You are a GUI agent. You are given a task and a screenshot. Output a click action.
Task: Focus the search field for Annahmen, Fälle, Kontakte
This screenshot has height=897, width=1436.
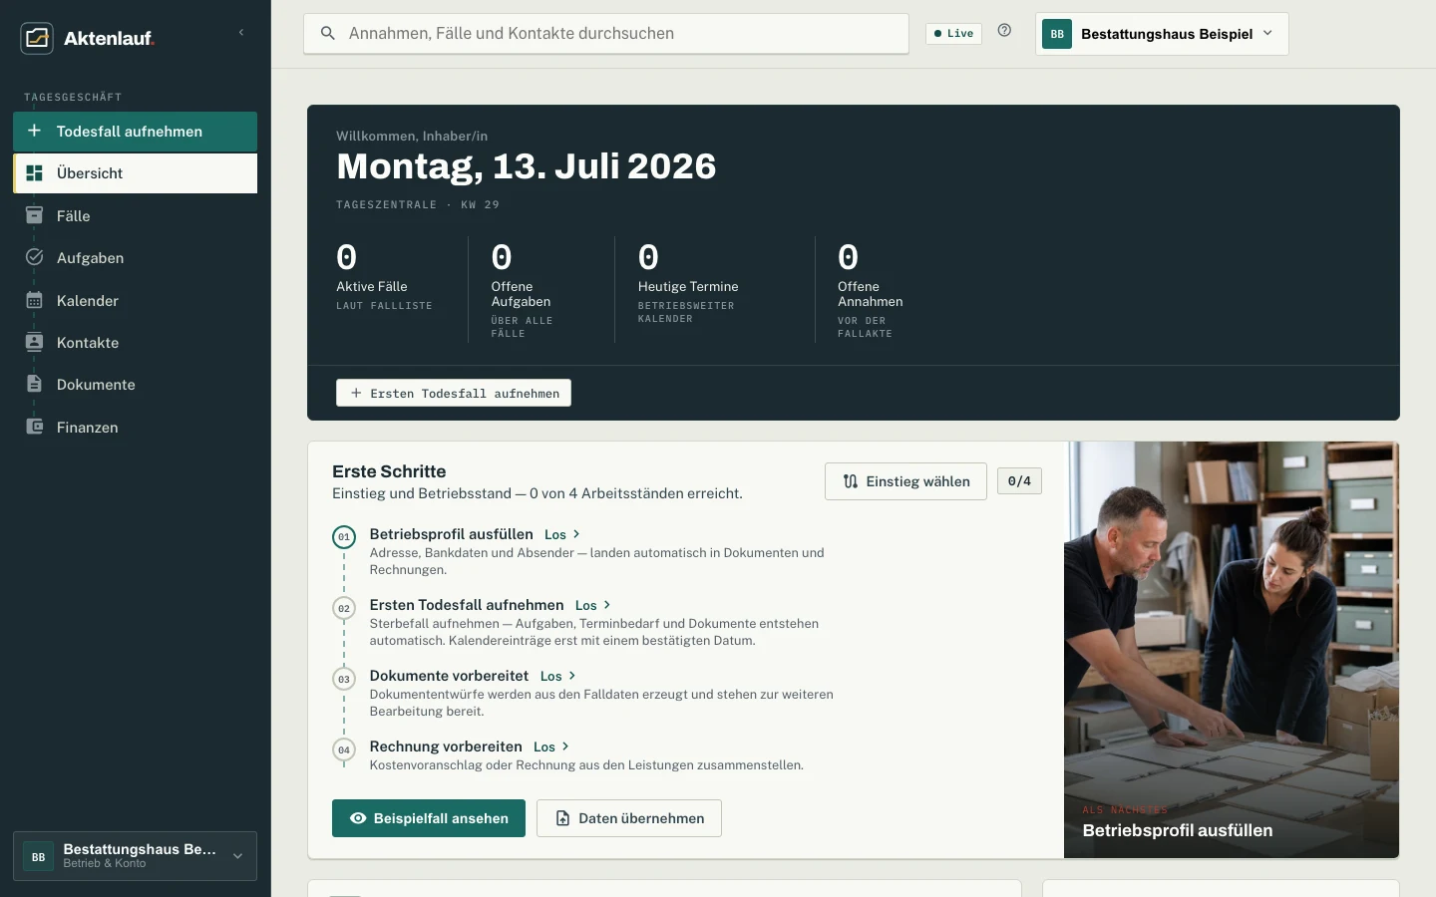tap(606, 34)
